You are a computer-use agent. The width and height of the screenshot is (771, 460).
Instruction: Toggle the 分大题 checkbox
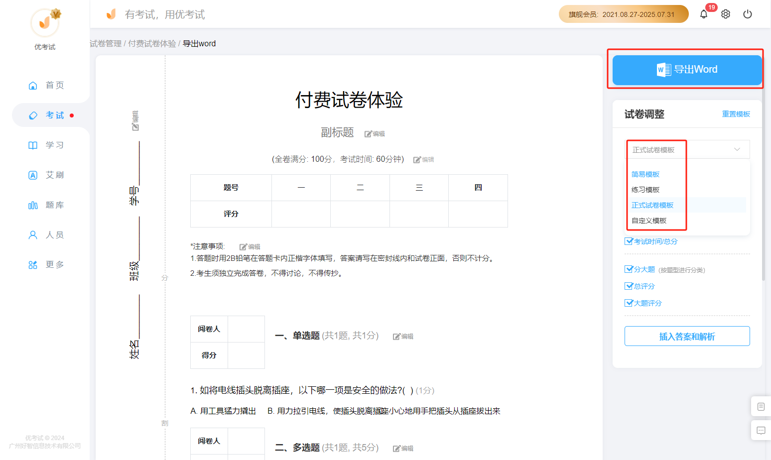(x=629, y=269)
